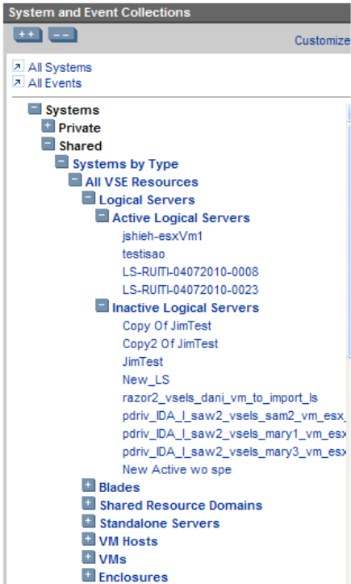Open Copy2 Of JimTest inactive server
This screenshot has width=351, height=584.
click(x=170, y=344)
